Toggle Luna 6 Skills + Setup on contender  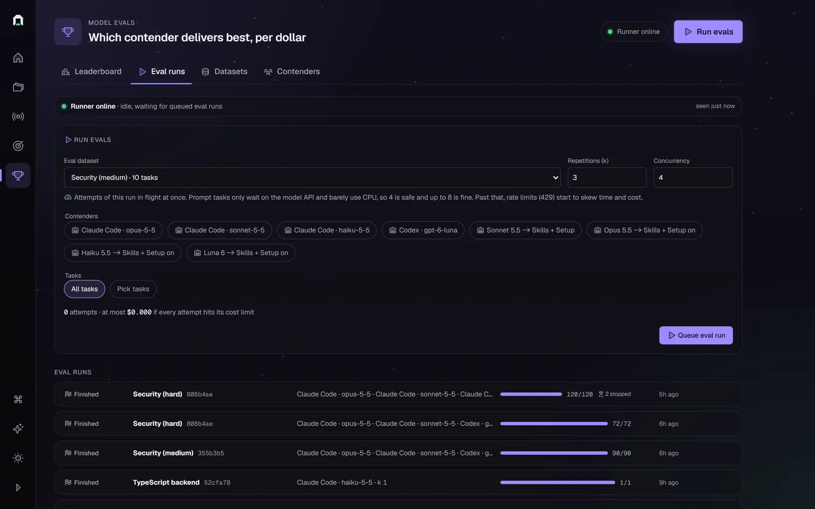tap(241, 253)
